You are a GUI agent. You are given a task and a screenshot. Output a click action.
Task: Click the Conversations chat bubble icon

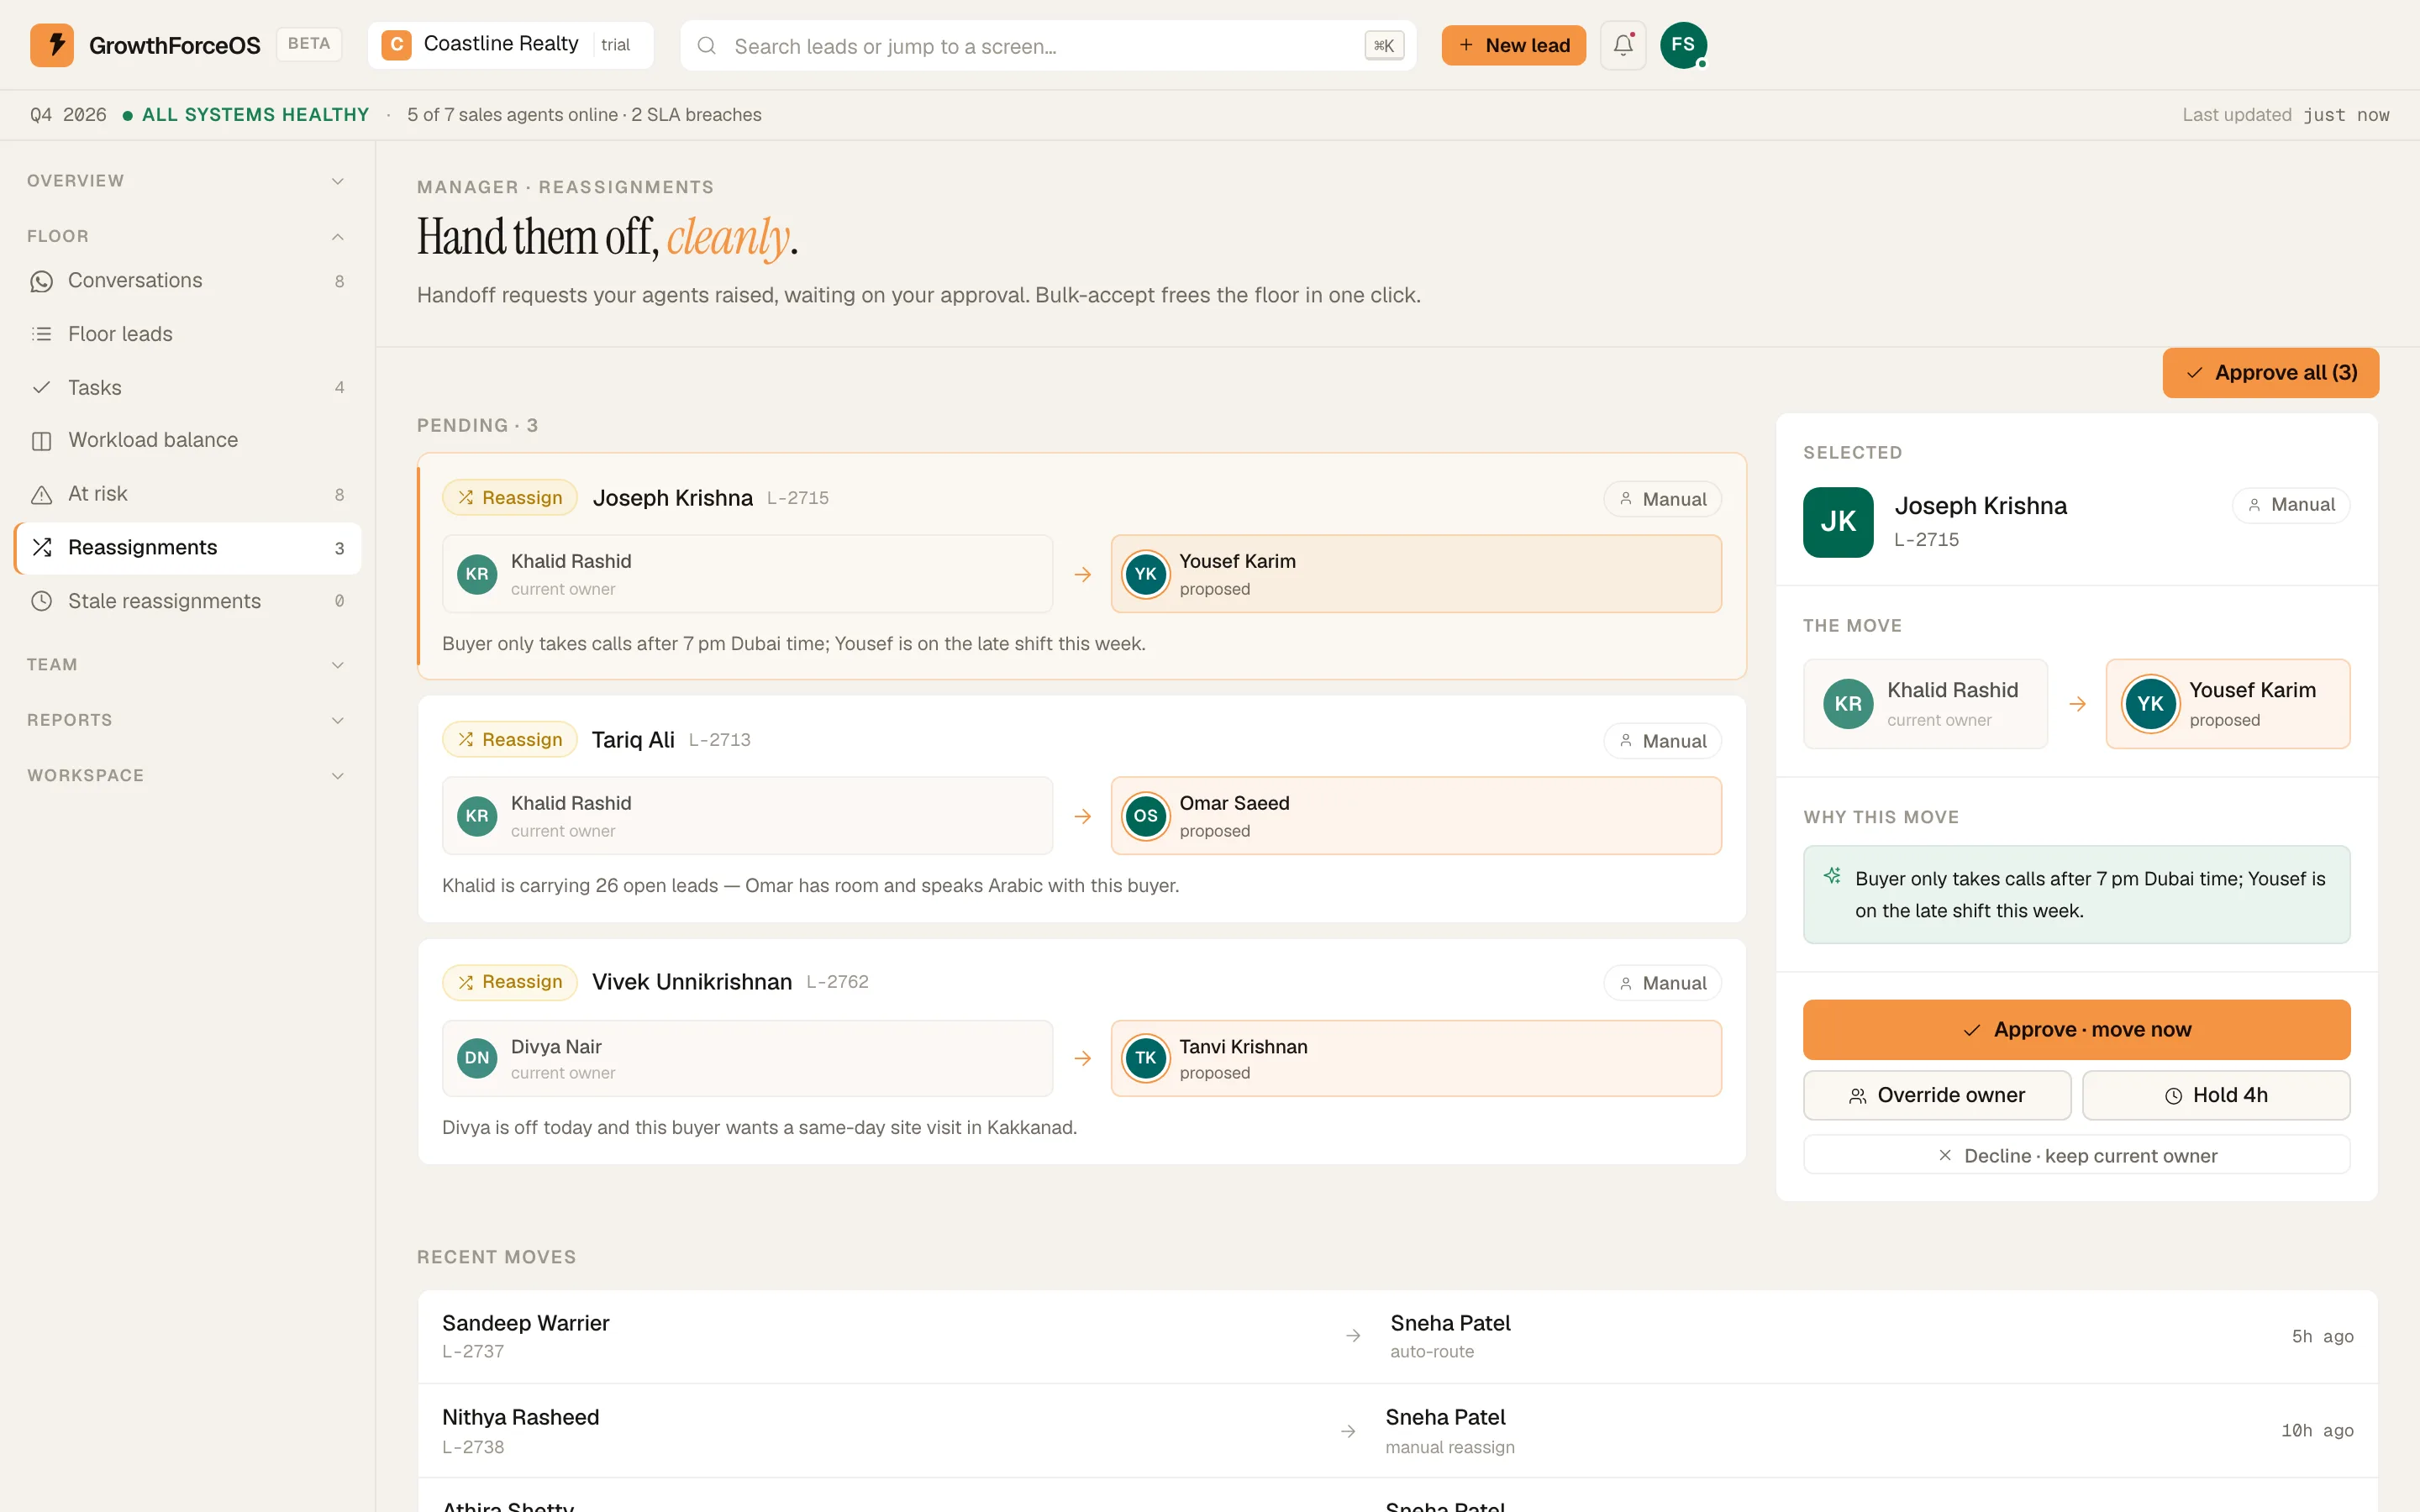click(x=41, y=281)
